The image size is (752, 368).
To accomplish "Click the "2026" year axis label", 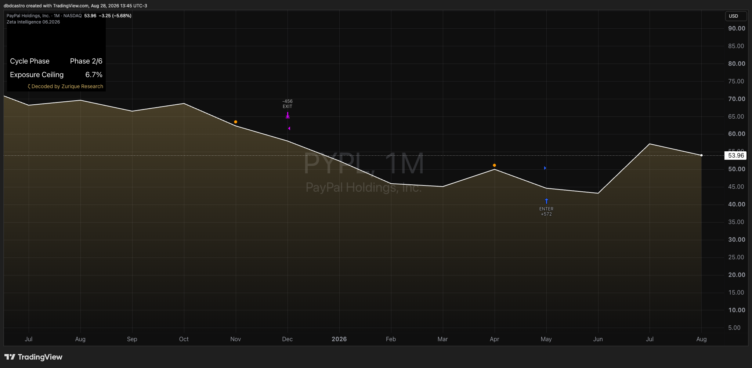I will pos(339,339).
